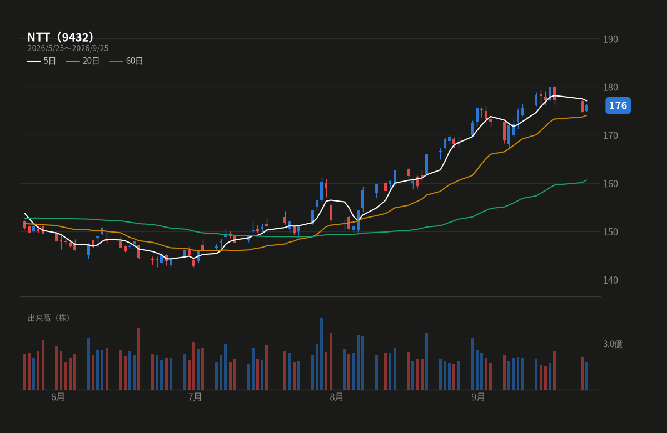Select the date range 2026/5/25～2026/9/25 text

point(68,48)
